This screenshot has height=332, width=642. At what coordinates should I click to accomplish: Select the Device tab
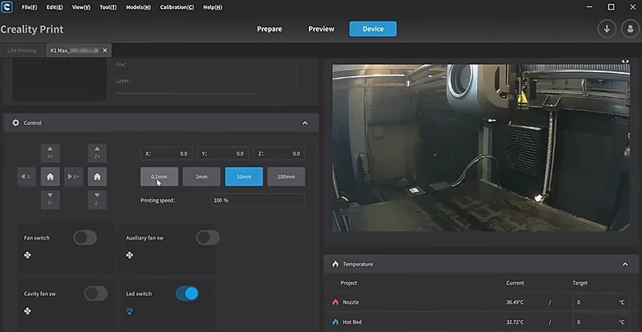373,29
